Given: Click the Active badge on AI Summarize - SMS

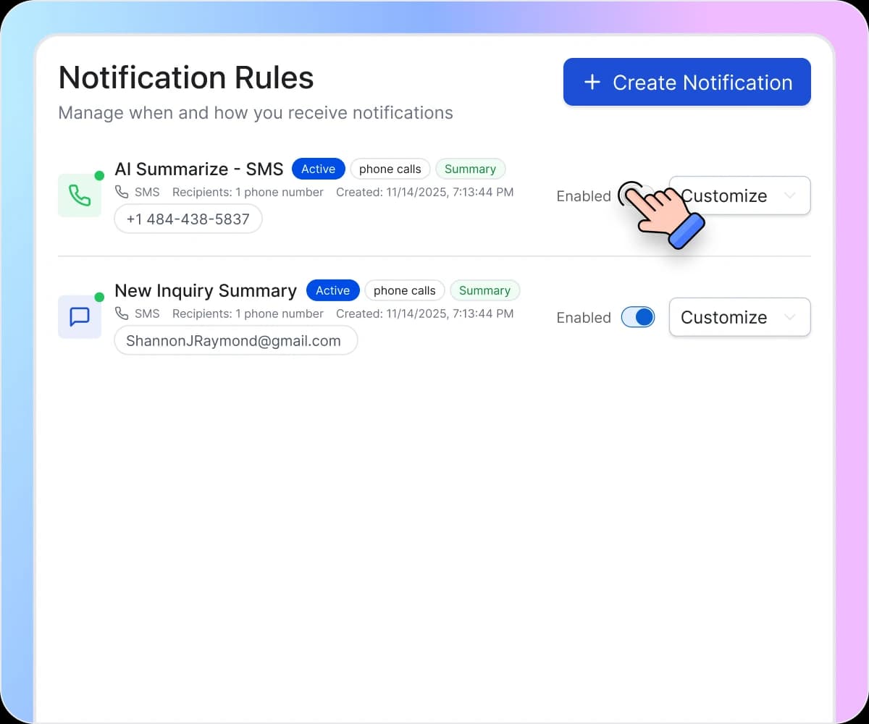Looking at the screenshot, I should point(318,168).
